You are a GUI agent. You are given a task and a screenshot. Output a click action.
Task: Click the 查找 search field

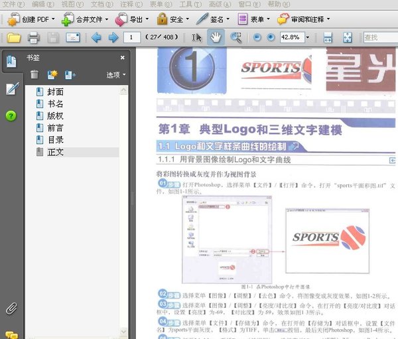[381, 38]
